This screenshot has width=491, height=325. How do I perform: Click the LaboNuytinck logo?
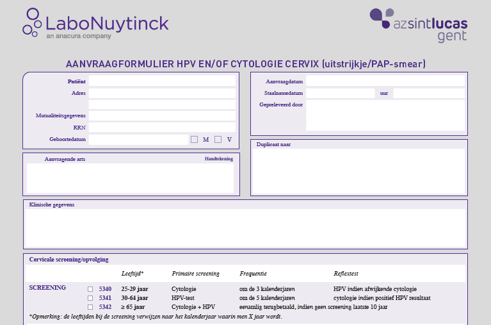click(95, 24)
